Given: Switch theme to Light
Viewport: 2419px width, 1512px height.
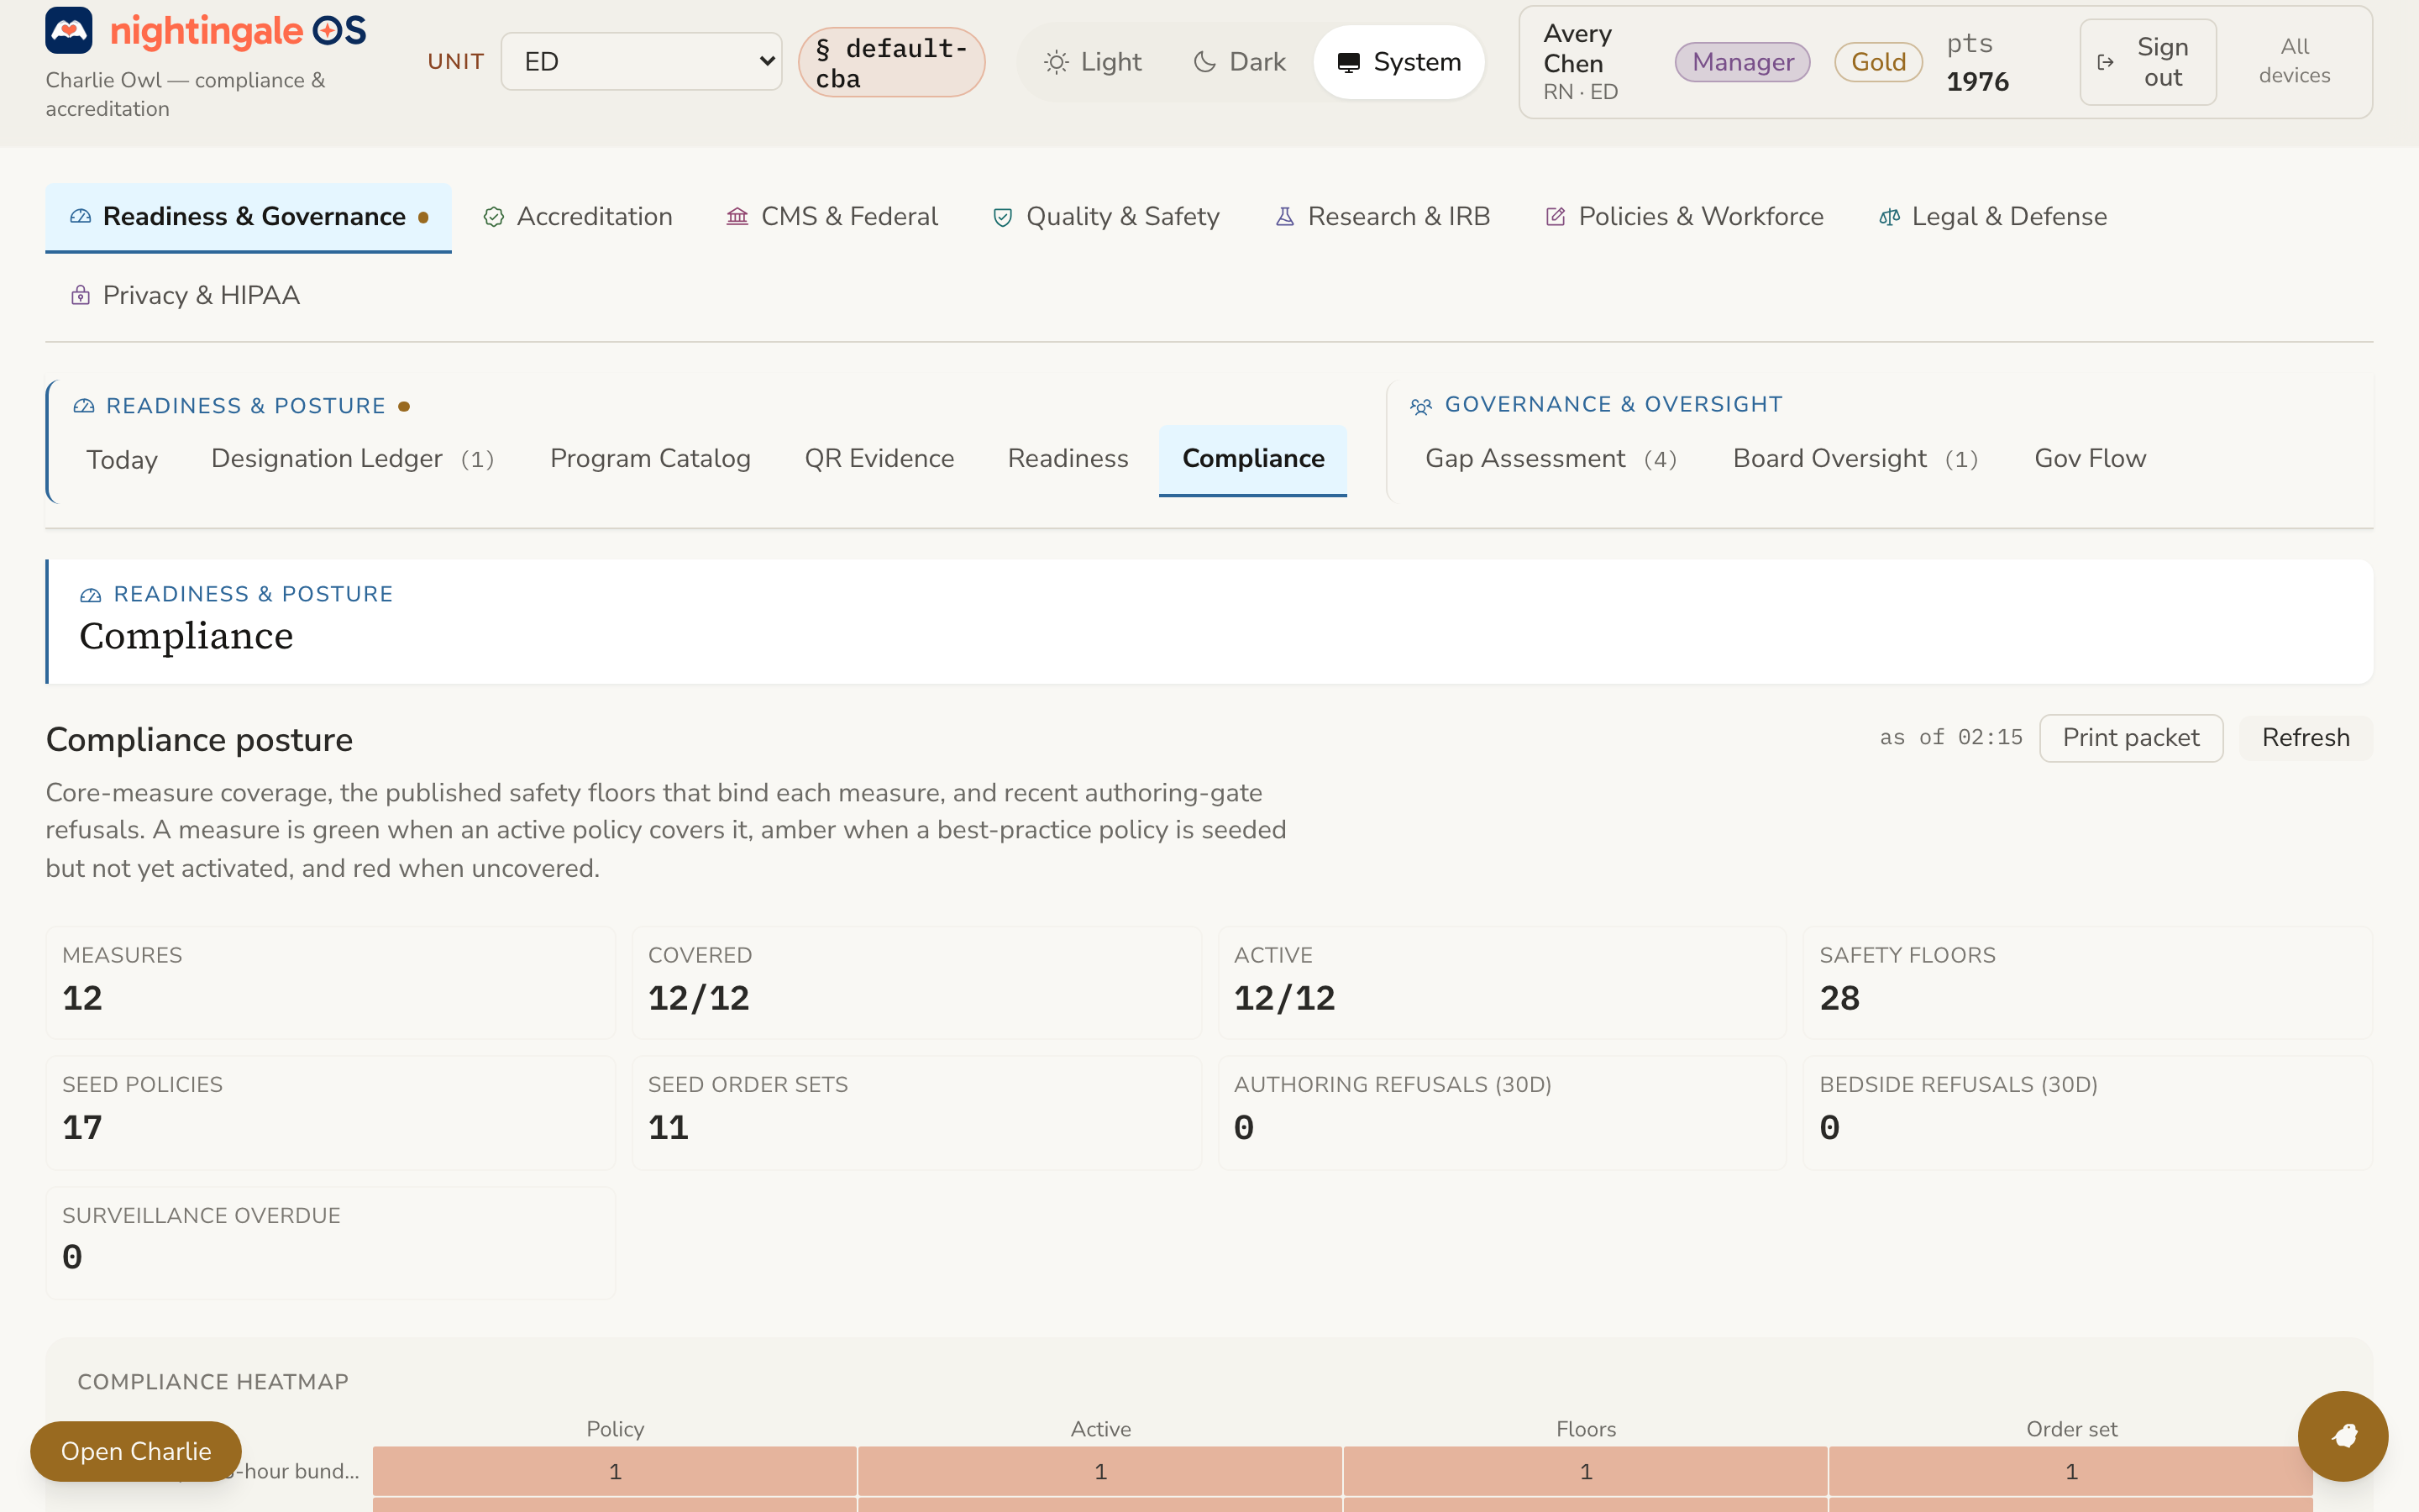Looking at the screenshot, I should coord(1093,62).
